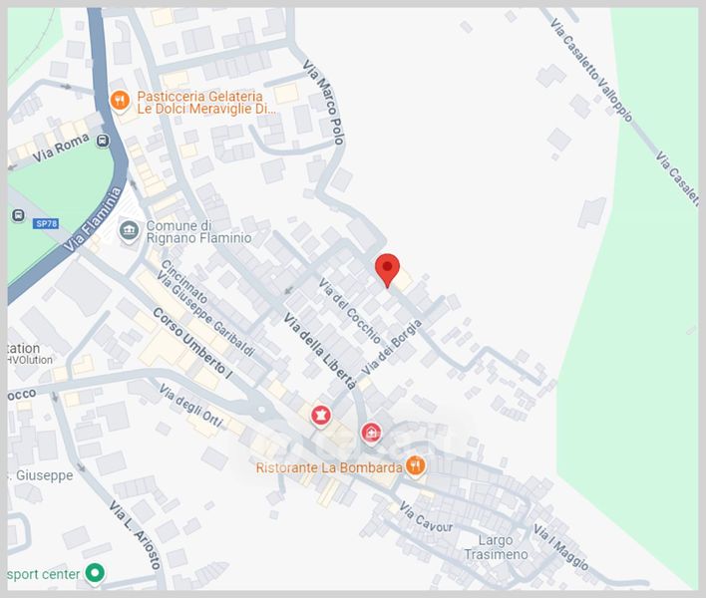706x598 pixels.
Task: Click the red pharmacy mortar marker
Action: (320, 415)
